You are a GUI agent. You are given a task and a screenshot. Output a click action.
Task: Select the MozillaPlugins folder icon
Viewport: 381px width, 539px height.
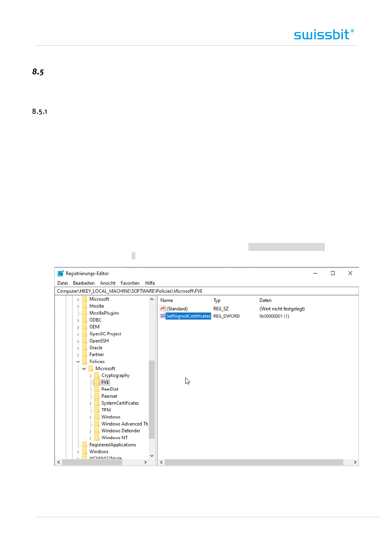tap(84, 313)
